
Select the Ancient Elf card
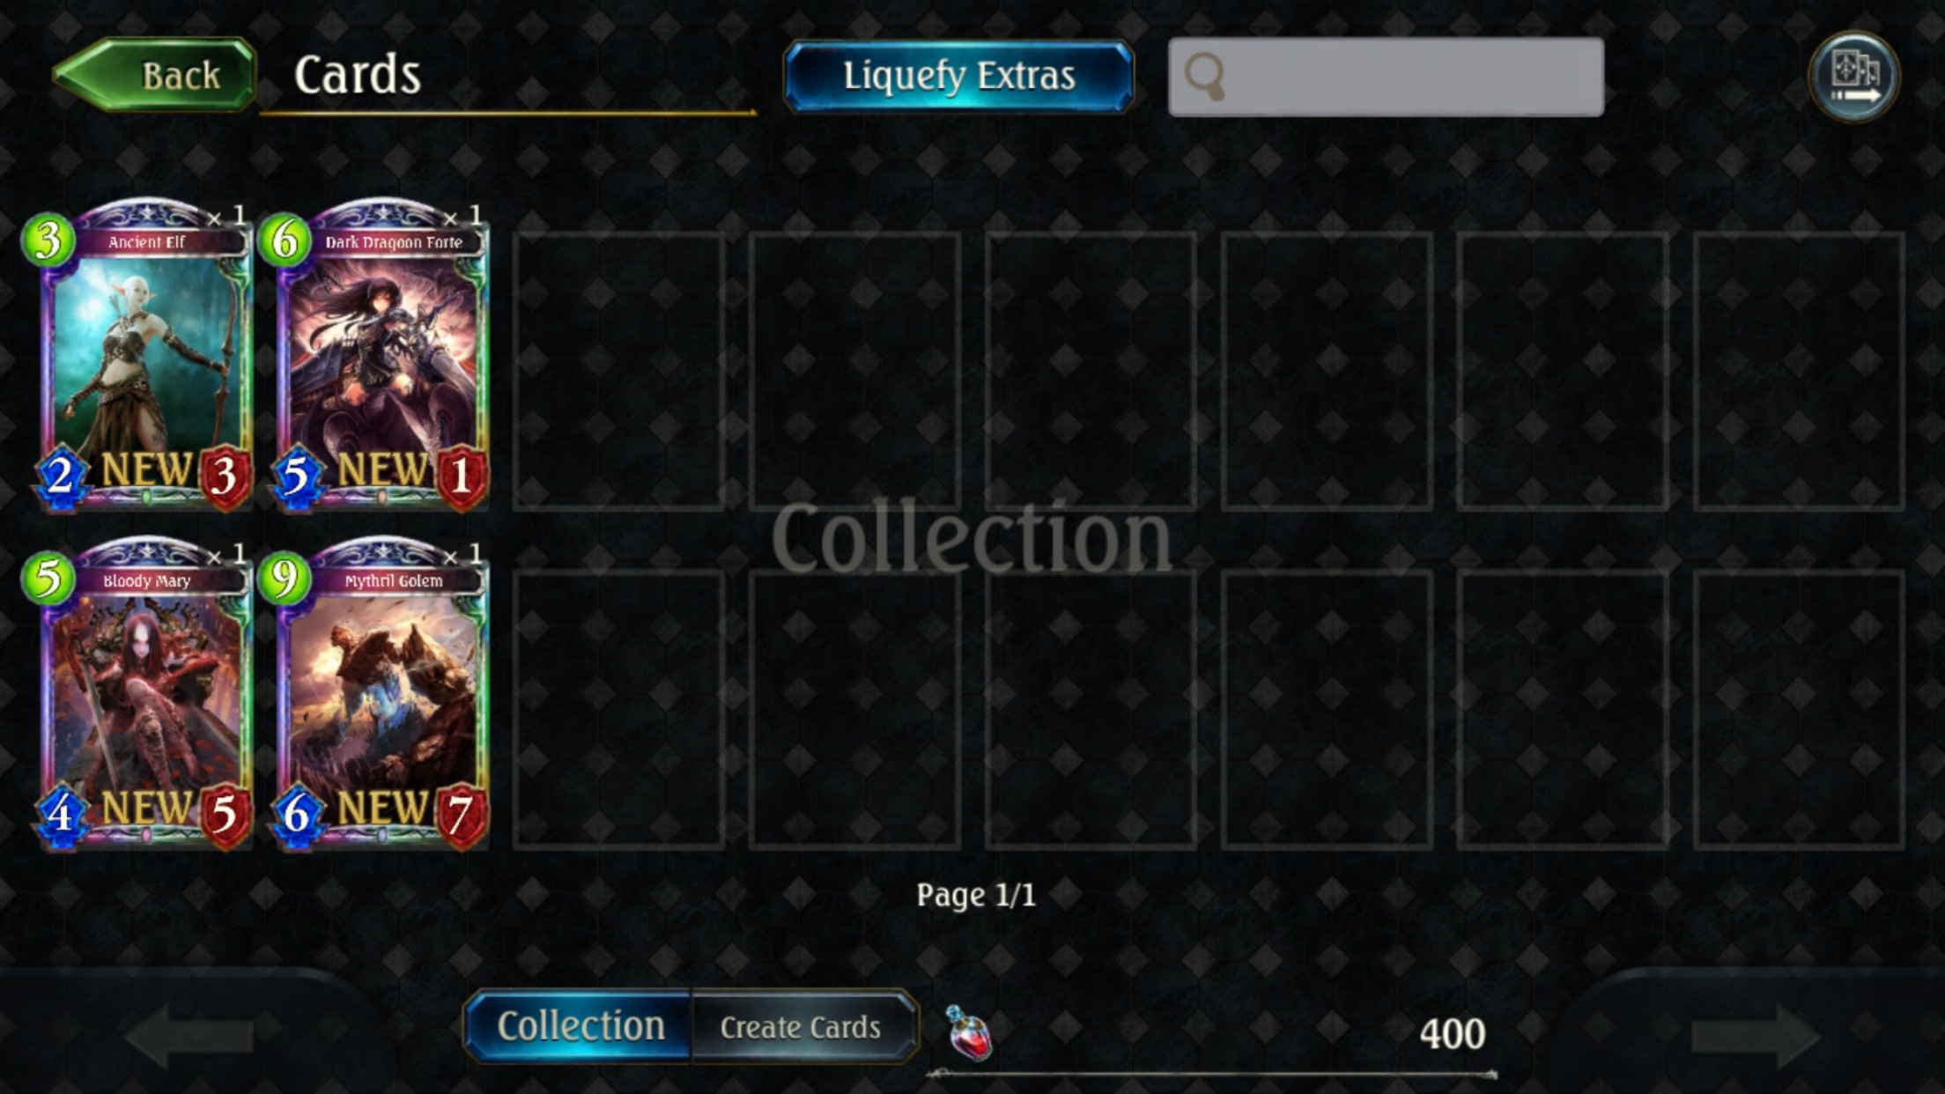click(142, 354)
